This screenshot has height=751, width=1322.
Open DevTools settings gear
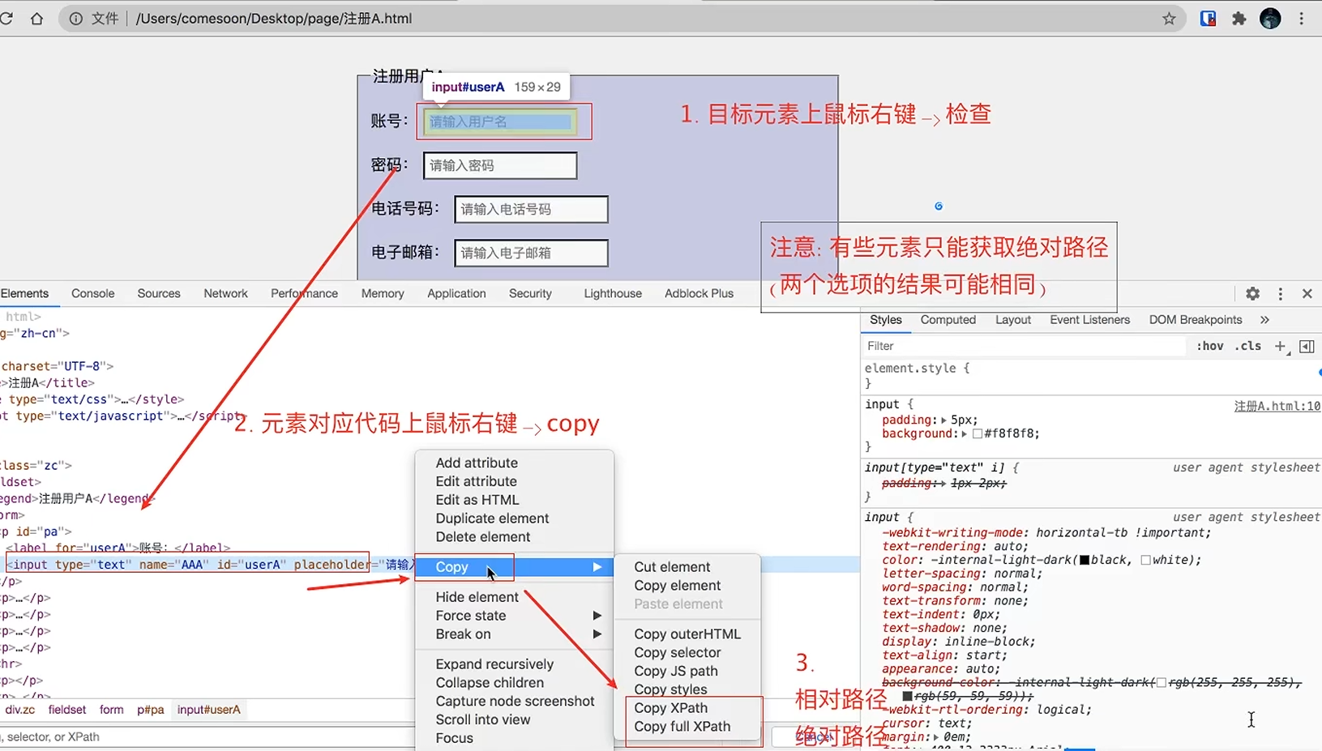click(x=1252, y=293)
